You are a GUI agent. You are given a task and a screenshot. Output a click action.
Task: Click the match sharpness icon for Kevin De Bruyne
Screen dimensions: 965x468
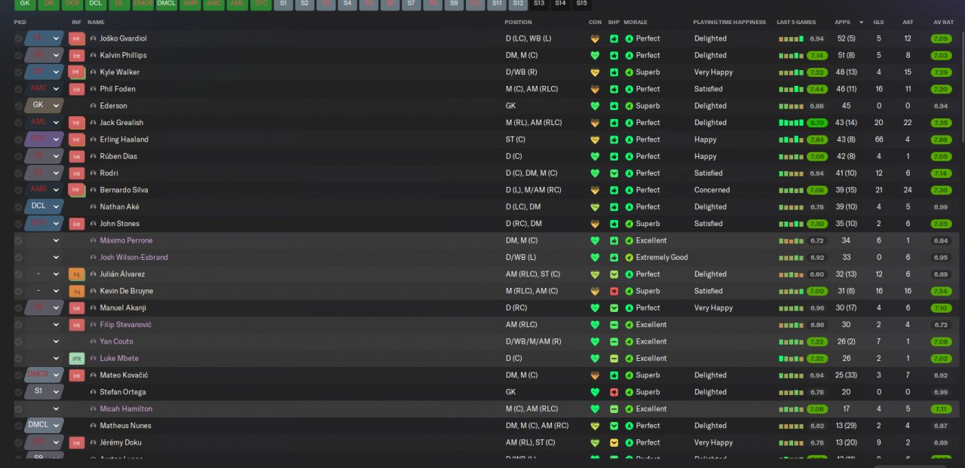(x=614, y=291)
